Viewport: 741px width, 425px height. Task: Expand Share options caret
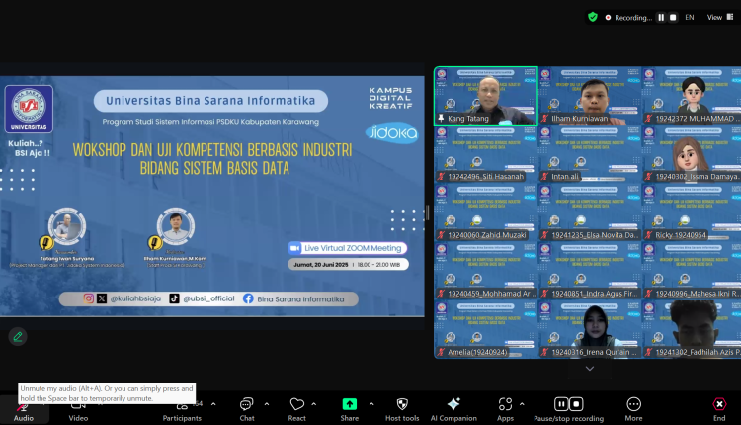(371, 404)
